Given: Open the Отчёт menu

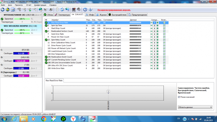Looking at the screenshot, I should pos(29,5).
